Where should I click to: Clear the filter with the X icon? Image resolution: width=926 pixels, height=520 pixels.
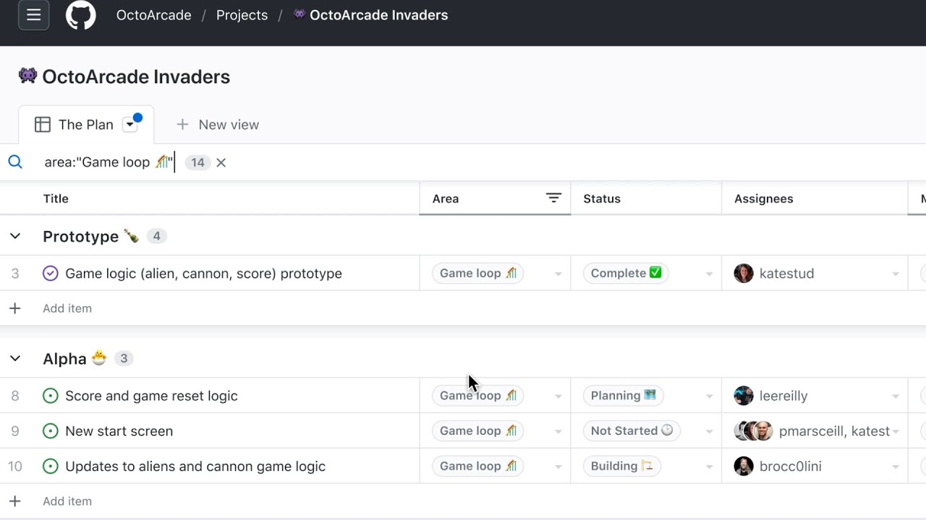click(221, 162)
